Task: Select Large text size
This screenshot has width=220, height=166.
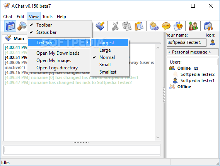Action: point(109,50)
